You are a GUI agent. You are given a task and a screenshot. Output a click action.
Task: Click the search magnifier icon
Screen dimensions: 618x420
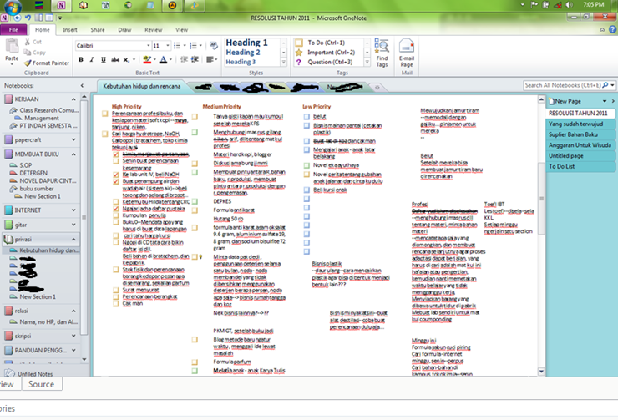(x=605, y=85)
